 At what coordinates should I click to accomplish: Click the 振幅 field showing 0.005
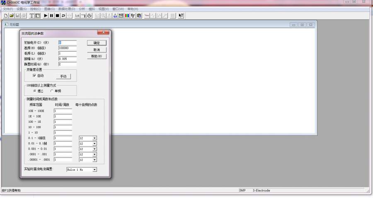tap(68, 59)
